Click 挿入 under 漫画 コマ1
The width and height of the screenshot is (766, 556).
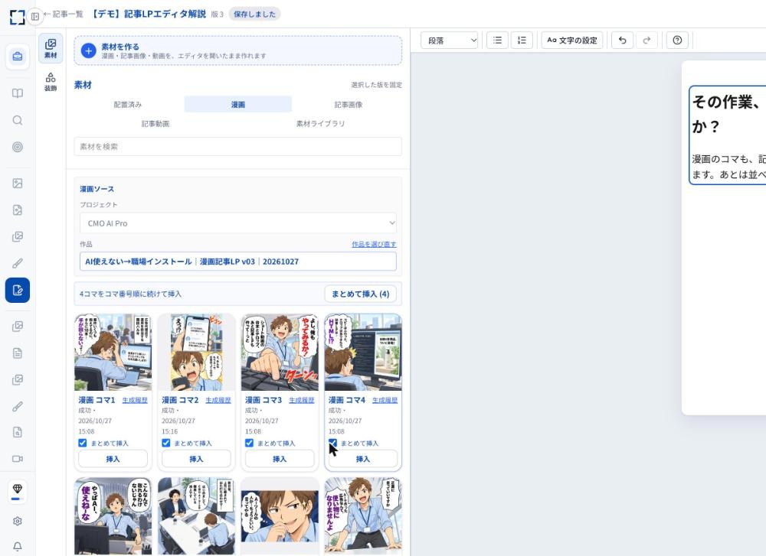pyautogui.click(x=113, y=459)
